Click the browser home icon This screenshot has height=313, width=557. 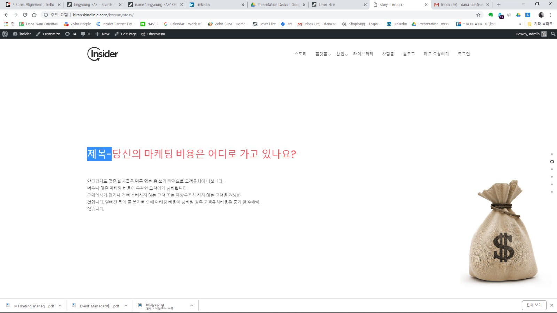point(34,15)
